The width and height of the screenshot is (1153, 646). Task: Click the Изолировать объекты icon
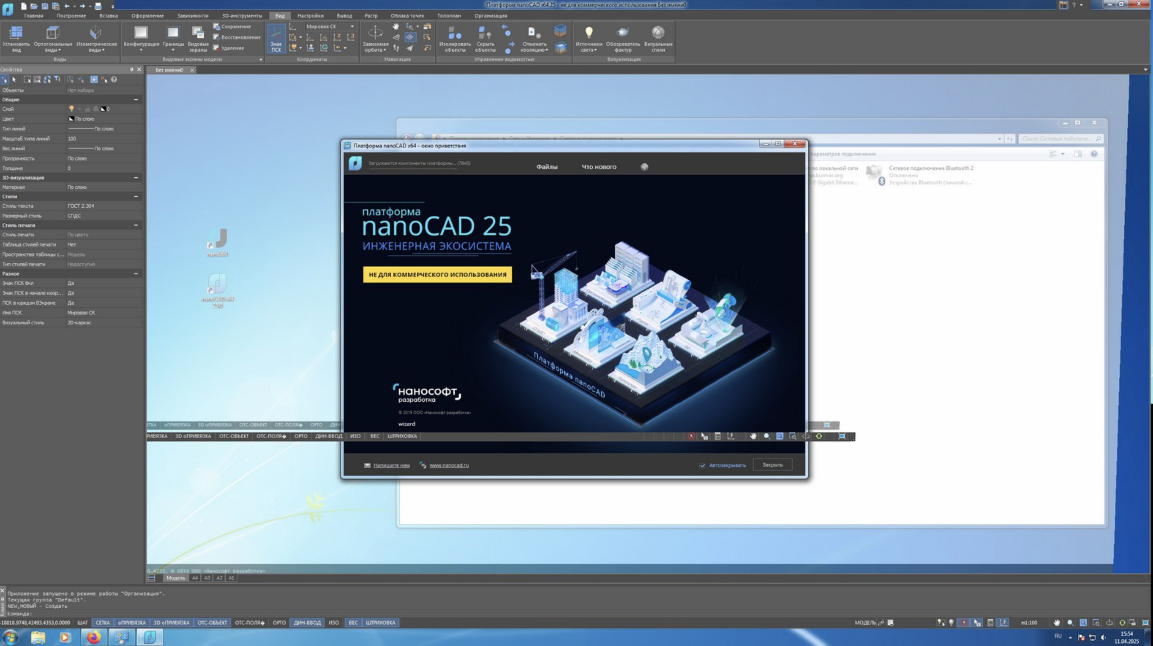[455, 33]
